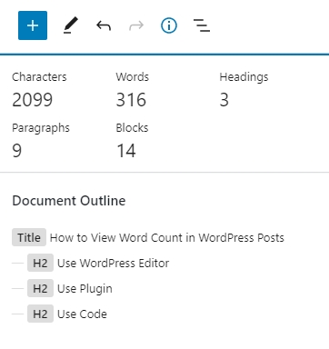Click the H2 badge beside Use WordPress Editor
The image size is (329, 349).
coord(40,263)
